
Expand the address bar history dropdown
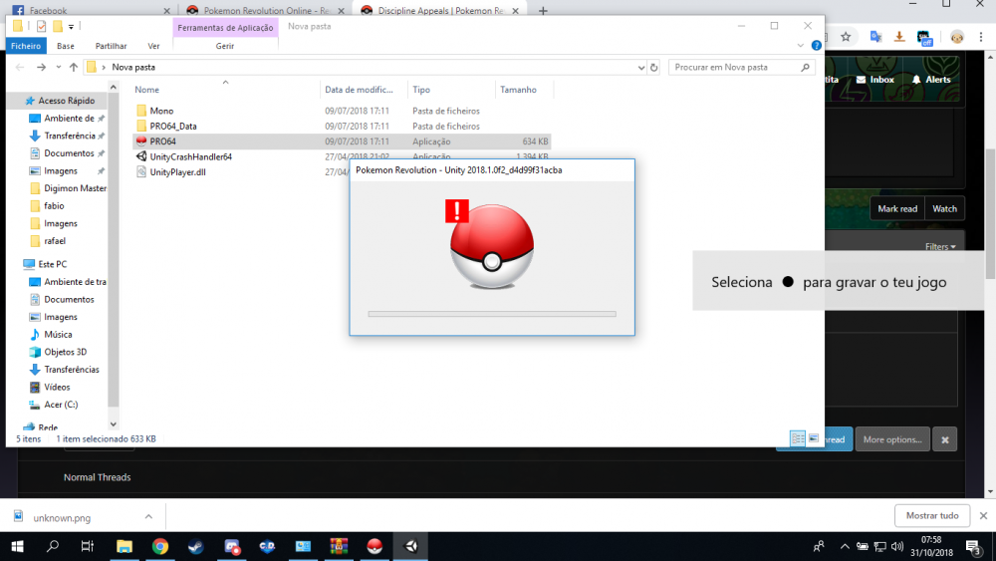(x=640, y=67)
